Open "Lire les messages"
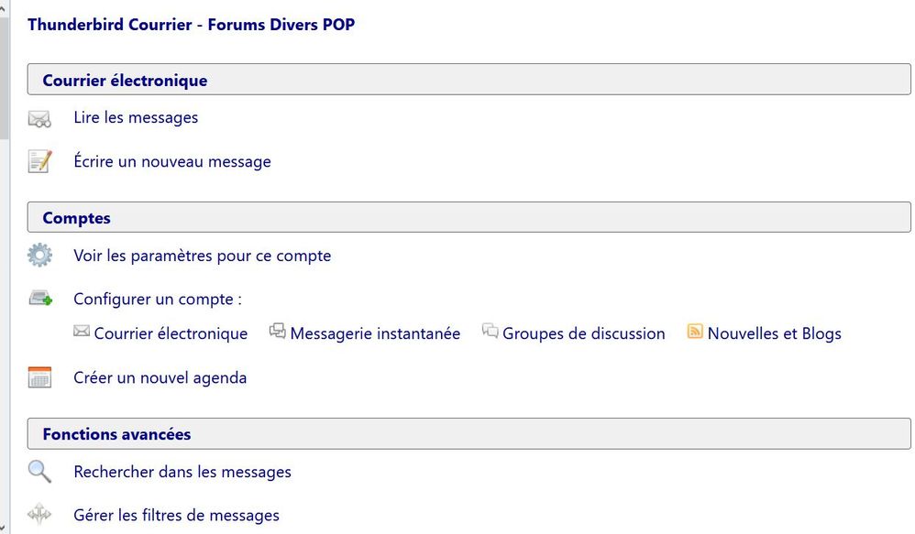This screenshot has height=534, width=915. pos(136,117)
